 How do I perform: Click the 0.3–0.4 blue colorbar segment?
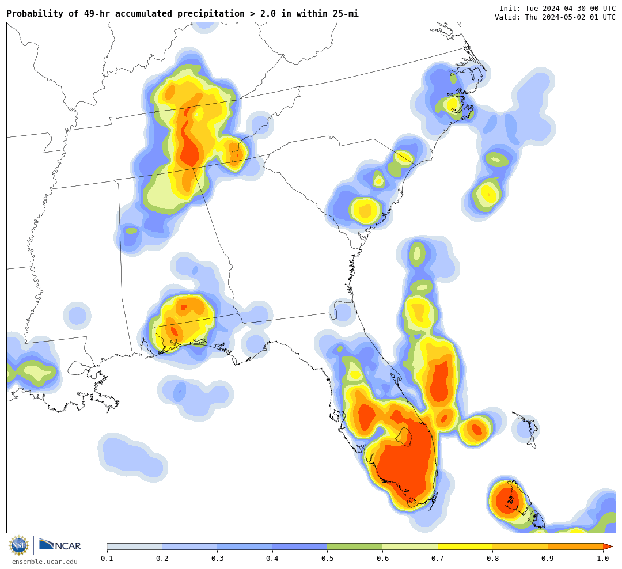click(x=245, y=547)
